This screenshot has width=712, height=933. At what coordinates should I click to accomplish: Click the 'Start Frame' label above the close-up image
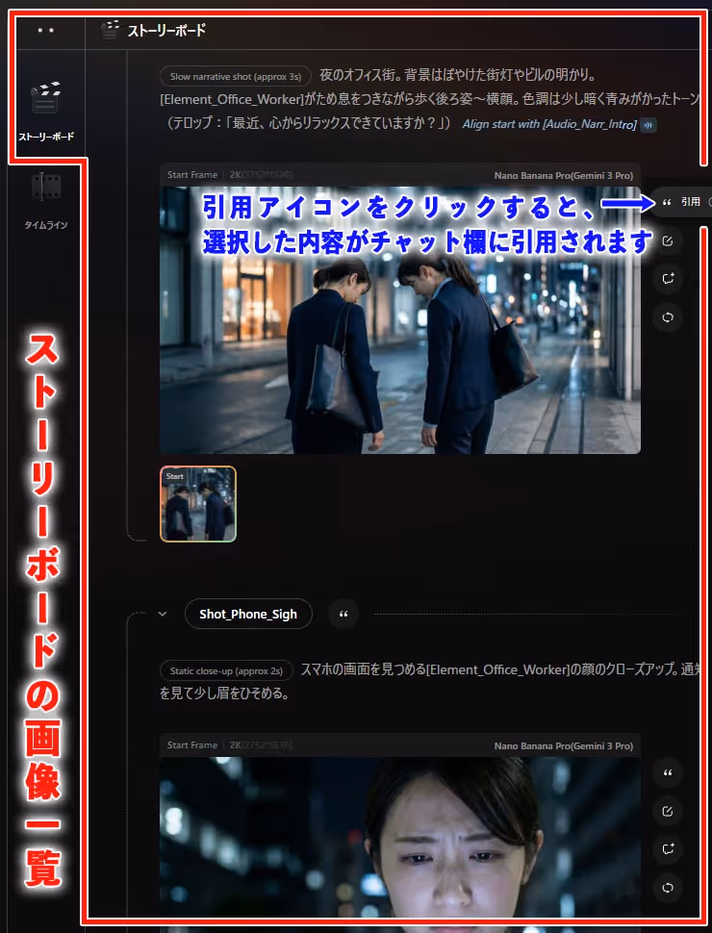[192, 745]
